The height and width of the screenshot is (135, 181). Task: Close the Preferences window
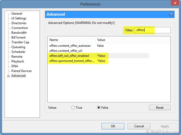[175, 3]
